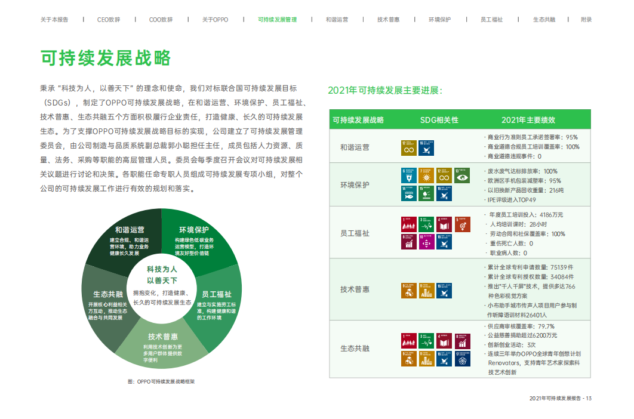Click the 生态共融 table row label

pos(355,349)
